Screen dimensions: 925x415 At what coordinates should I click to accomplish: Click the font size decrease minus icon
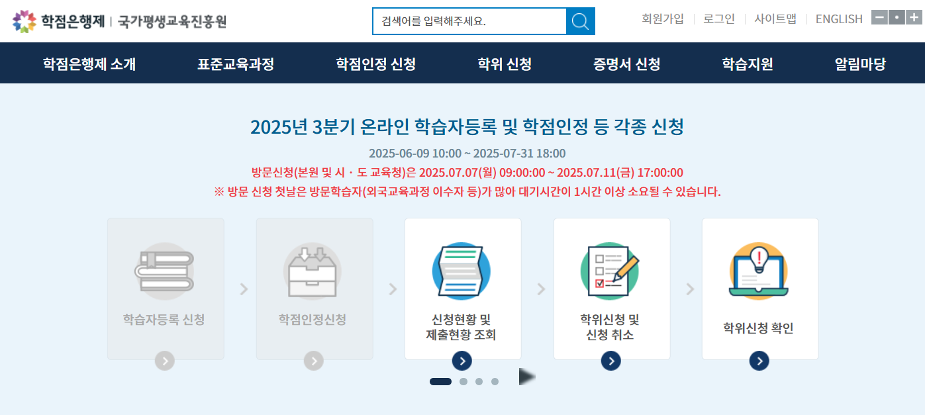pyautogui.click(x=879, y=17)
